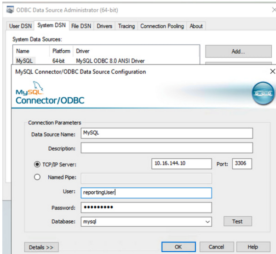
Task: Click the Driver column header
Action: click(136, 51)
